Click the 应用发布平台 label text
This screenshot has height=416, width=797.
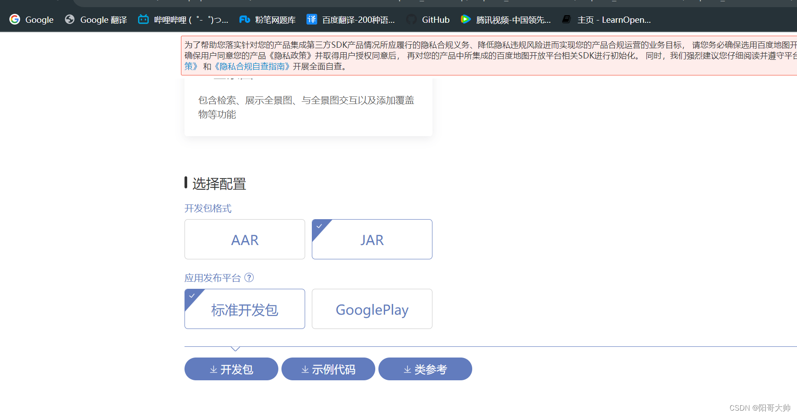[213, 278]
